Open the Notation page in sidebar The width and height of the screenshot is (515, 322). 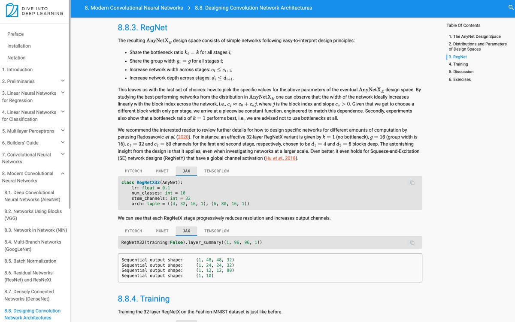[16, 57]
